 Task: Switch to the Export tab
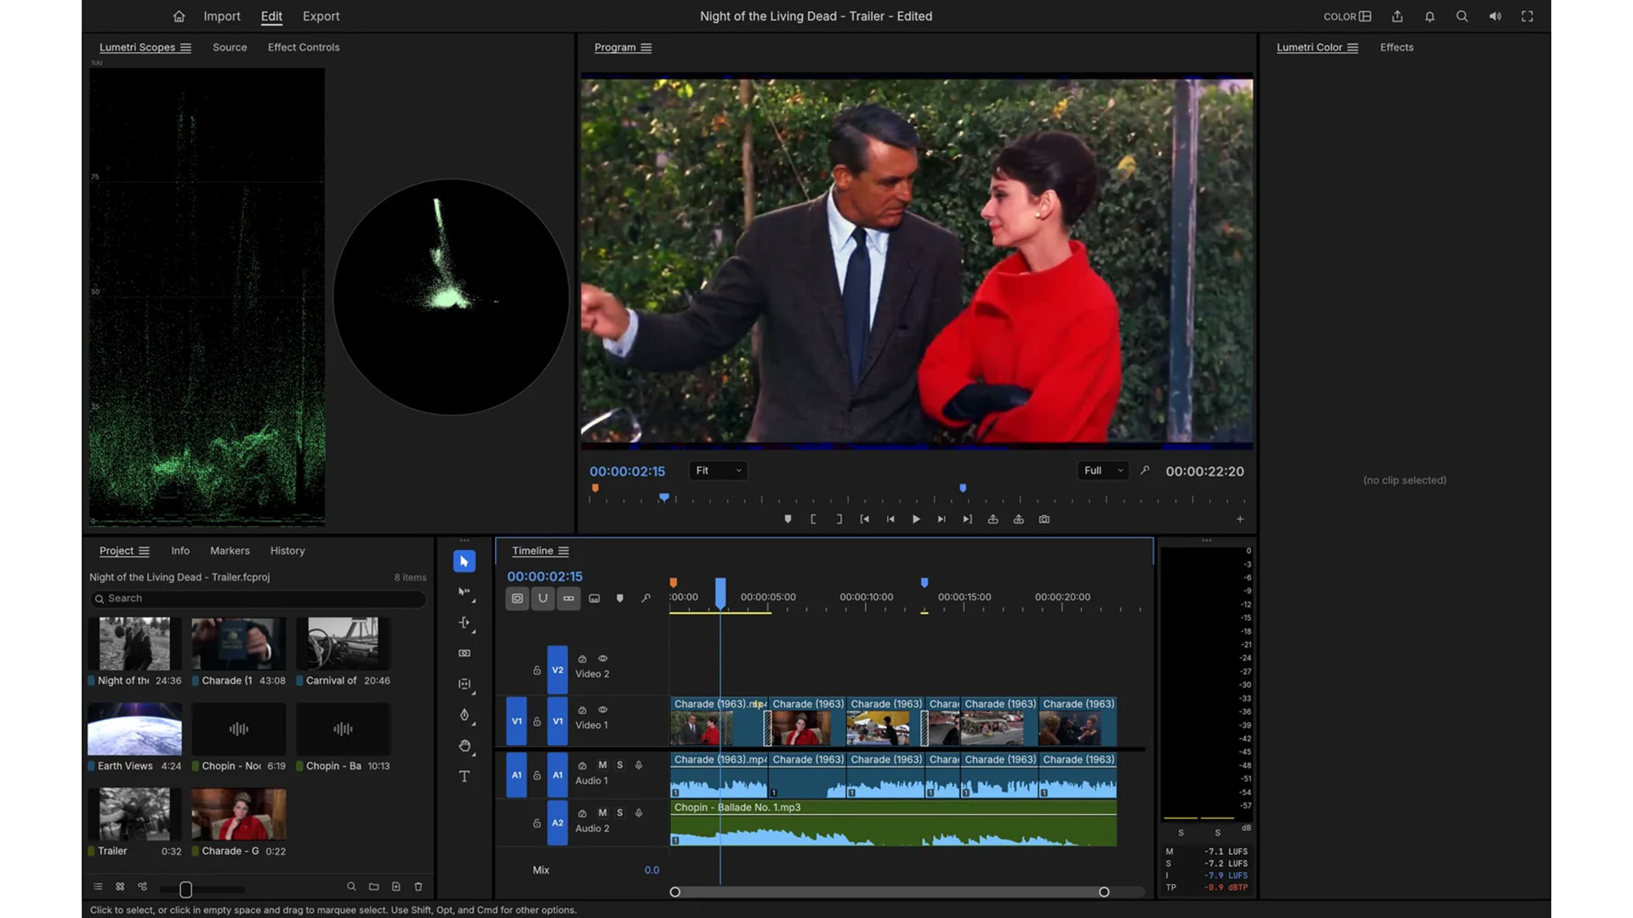click(x=321, y=16)
